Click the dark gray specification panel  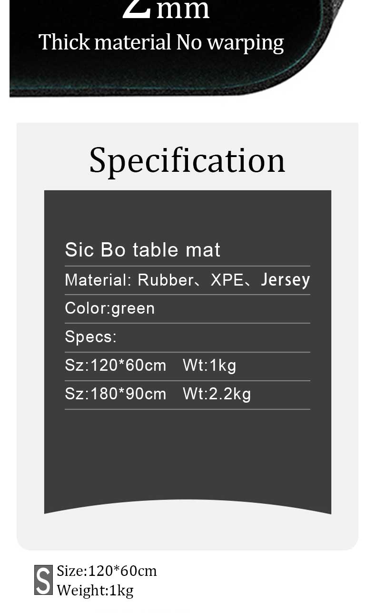188,352
